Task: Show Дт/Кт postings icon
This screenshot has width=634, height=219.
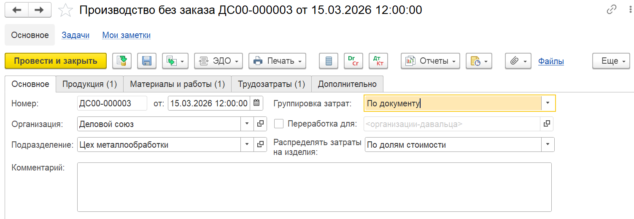Action: tap(378, 61)
